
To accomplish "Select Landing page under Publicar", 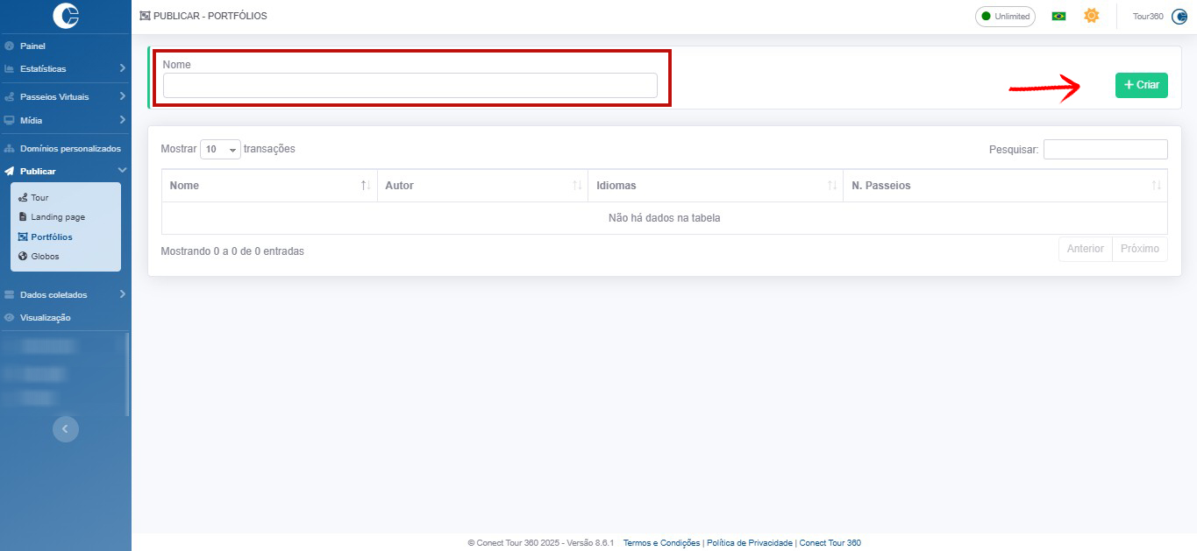I will (58, 216).
